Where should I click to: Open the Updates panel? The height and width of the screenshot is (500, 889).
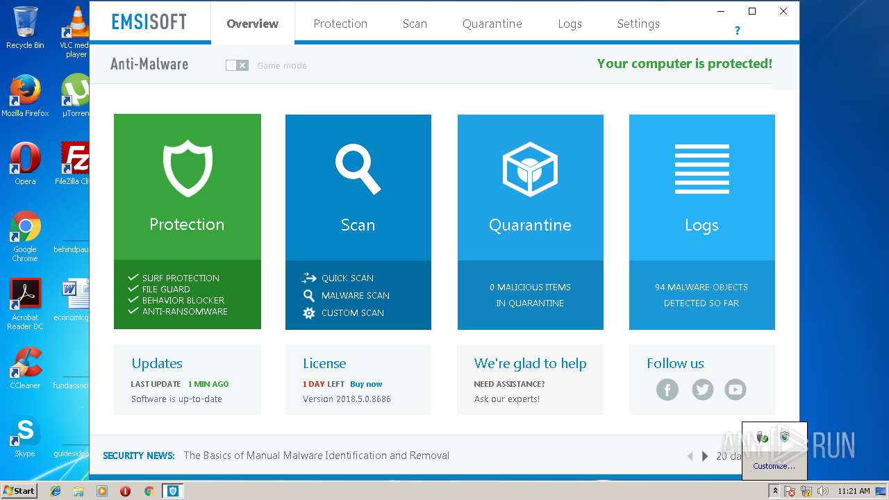[188, 380]
